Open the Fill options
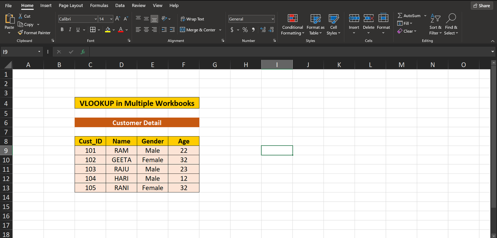497x238 pixels. point(404,23)
